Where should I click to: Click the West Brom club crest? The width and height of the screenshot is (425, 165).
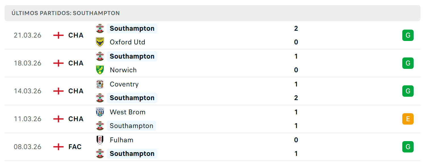100,112
